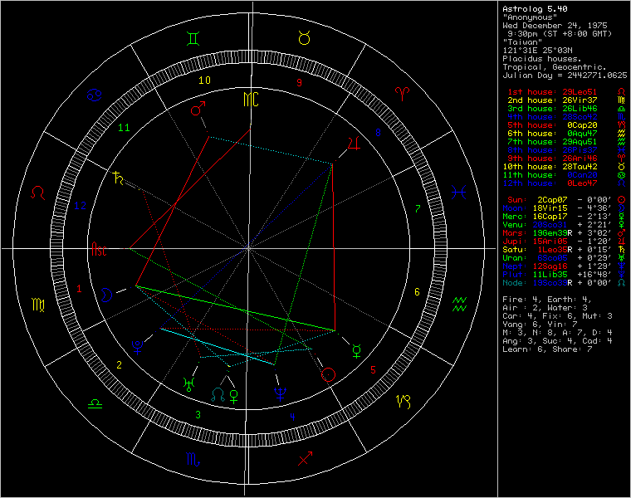Click the '7th house: 29Aqu51' row

pos(565,142)
